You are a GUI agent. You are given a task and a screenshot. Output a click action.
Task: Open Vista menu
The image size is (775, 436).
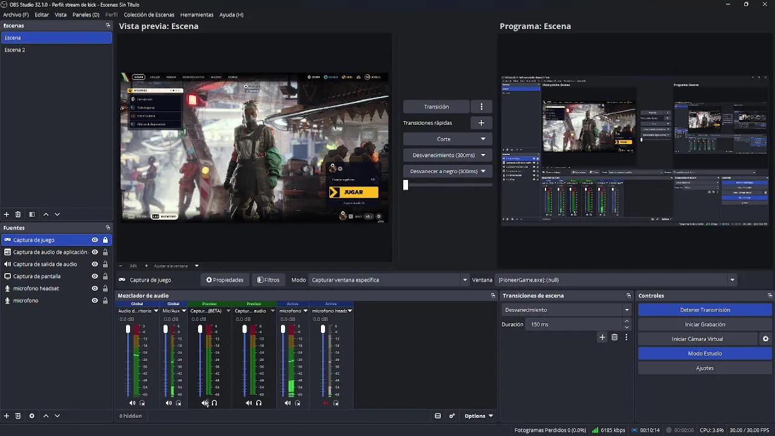click(61, 15)
